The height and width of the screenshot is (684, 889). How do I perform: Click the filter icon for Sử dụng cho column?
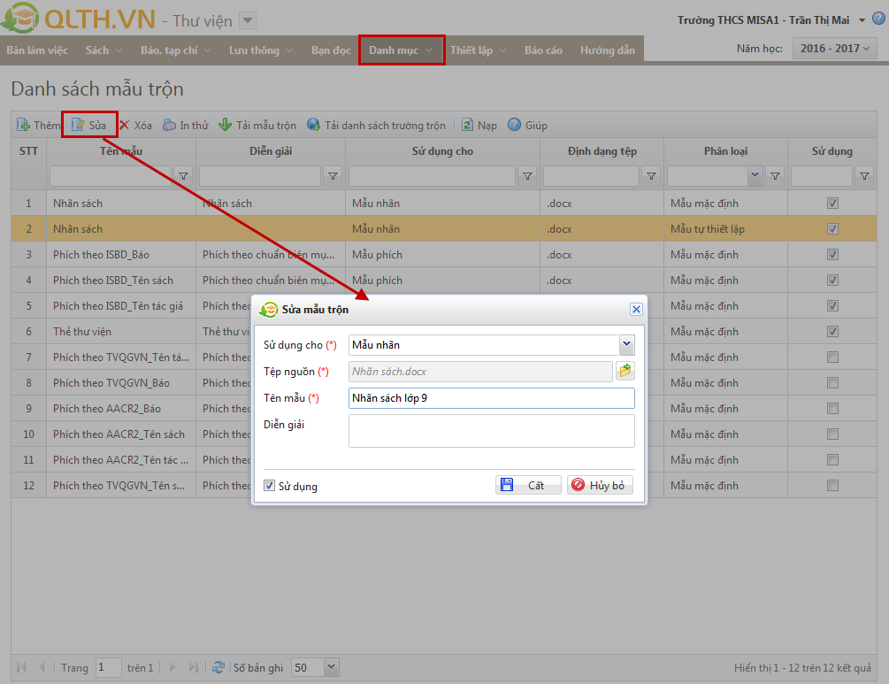528,176
